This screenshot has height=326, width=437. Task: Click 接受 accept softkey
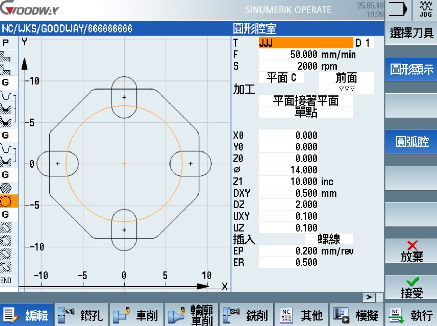411,288
